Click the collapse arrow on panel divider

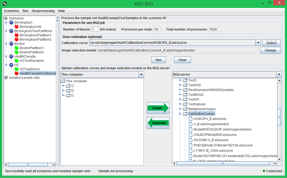(x=58, y=18)
